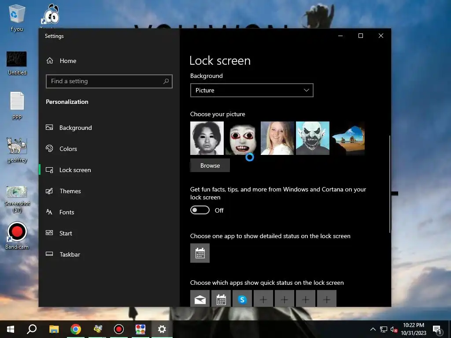Click the muted volume tray icon
This screenshot has width=451, height=338.
click(x=394, y=329)
